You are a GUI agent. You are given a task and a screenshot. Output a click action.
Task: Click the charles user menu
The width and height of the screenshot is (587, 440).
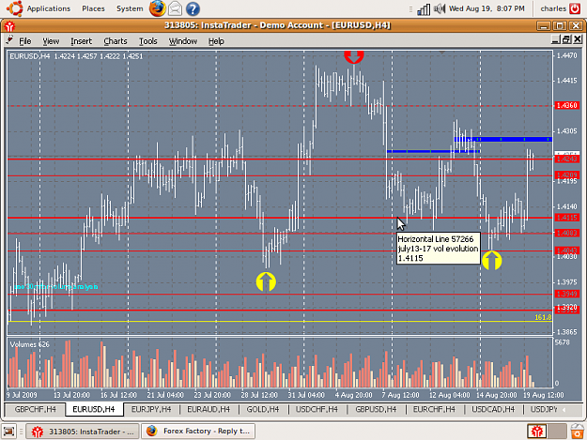pos(553,8)
